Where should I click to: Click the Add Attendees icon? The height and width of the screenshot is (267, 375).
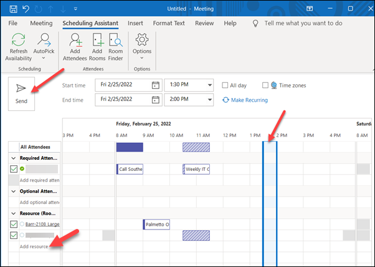coord(75,40)
